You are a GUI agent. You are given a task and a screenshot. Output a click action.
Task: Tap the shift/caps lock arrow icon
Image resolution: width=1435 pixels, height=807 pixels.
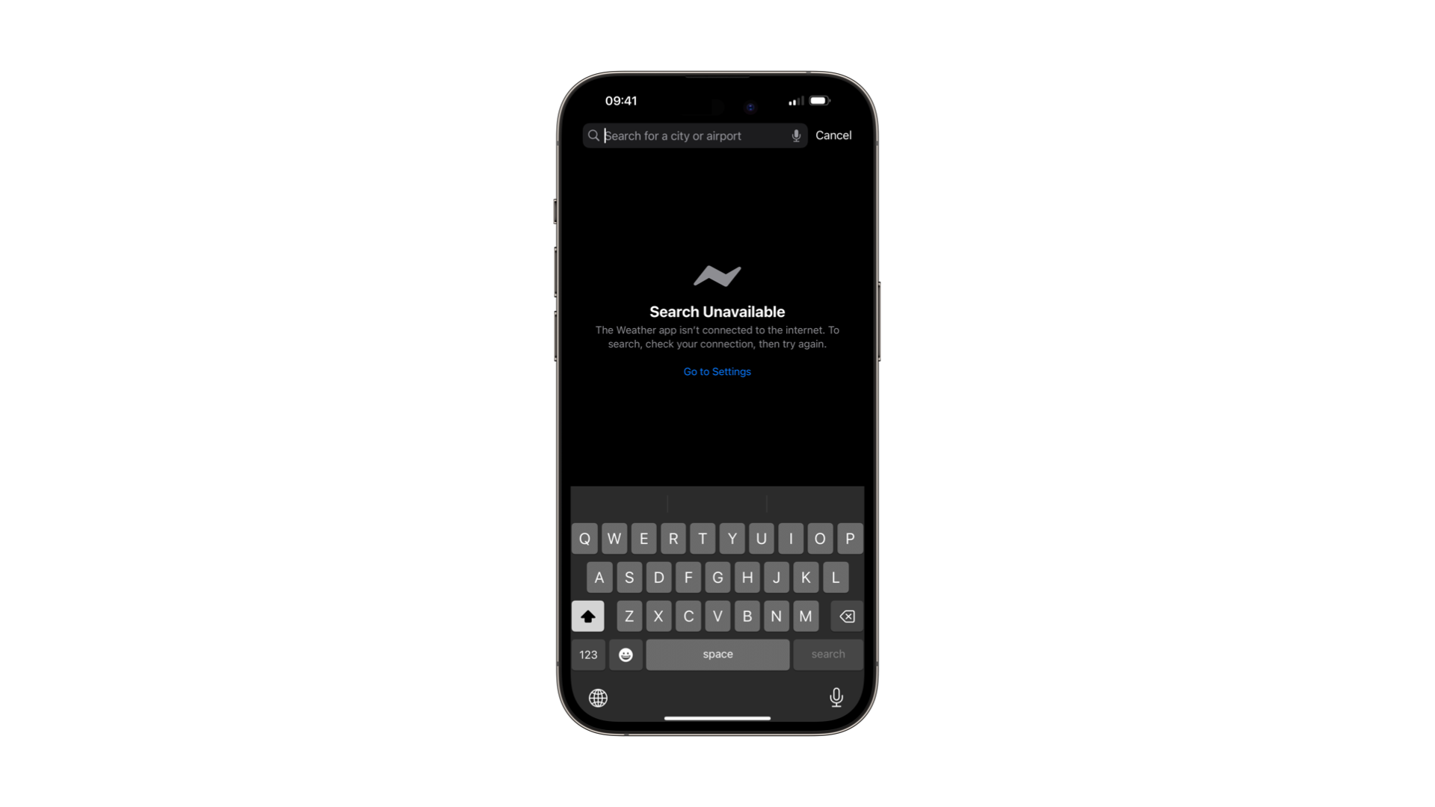coord(587,616)
